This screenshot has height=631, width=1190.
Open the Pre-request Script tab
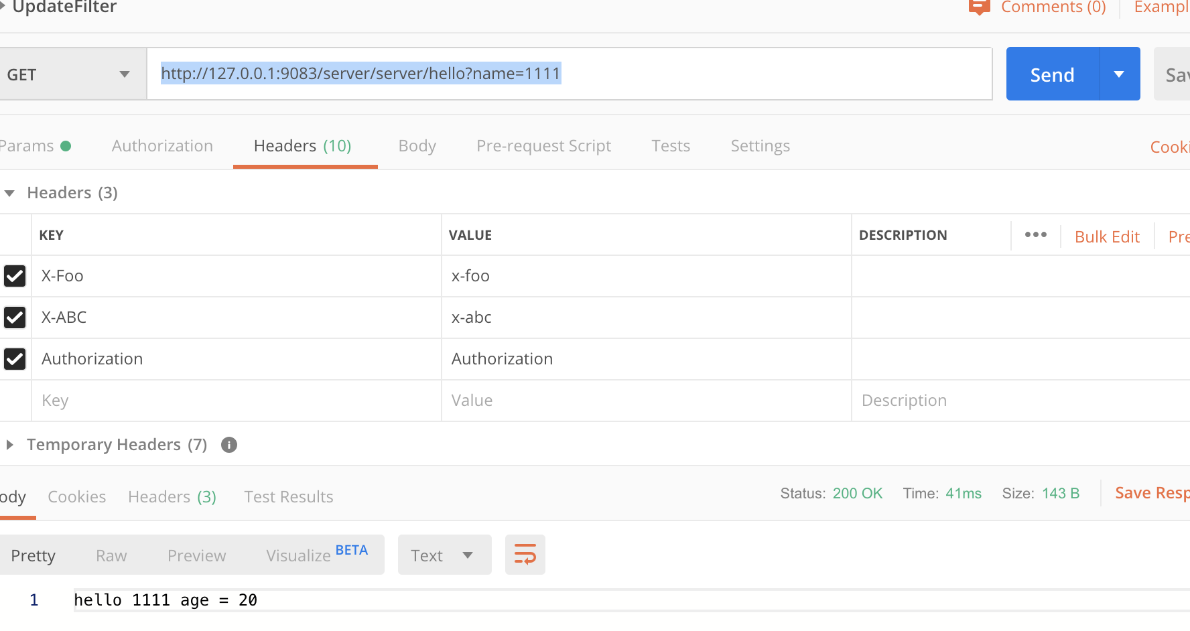(543, 146)
